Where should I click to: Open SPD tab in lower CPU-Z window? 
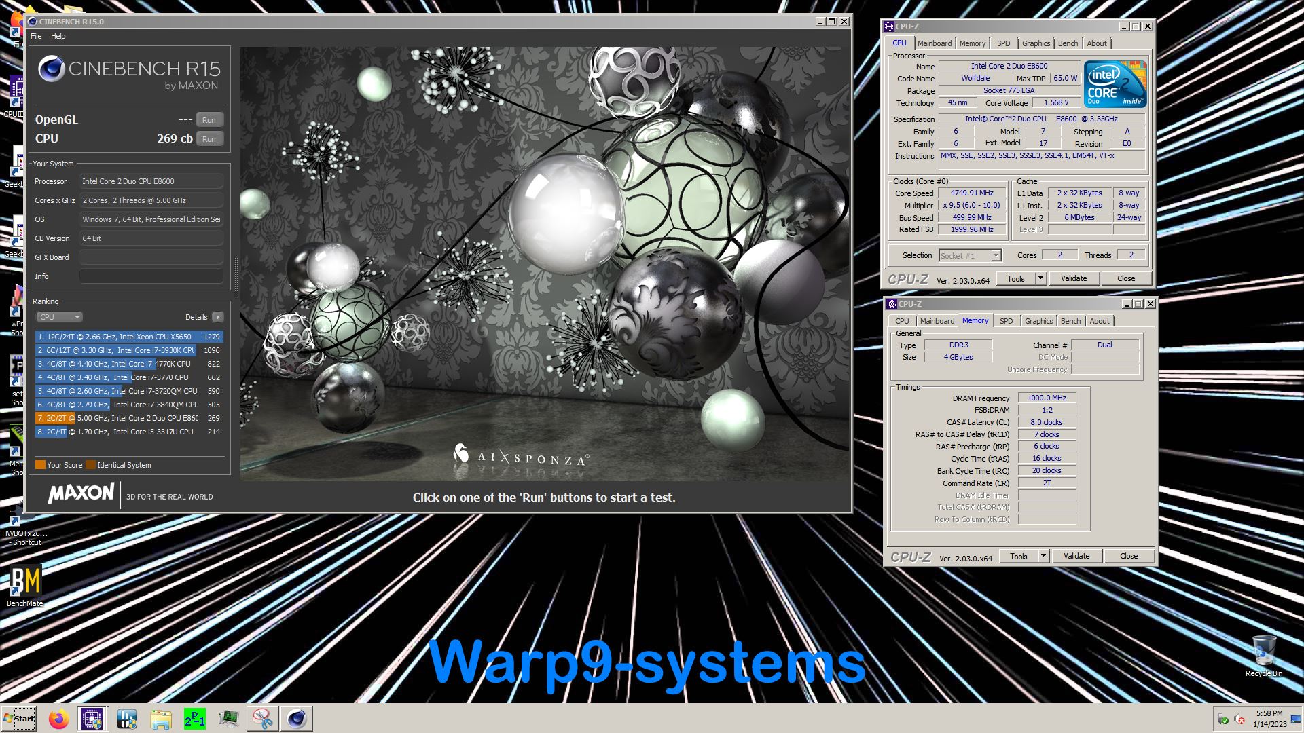[1007, 321]
